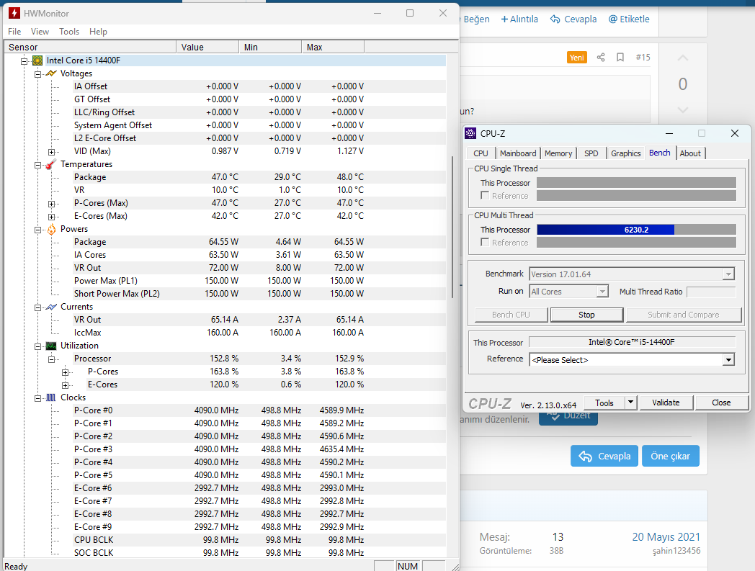This screenshot has height=571, width=755.
Task: Switch to the Mainboard tab in CPU-Z
Action: pos(518,153)
